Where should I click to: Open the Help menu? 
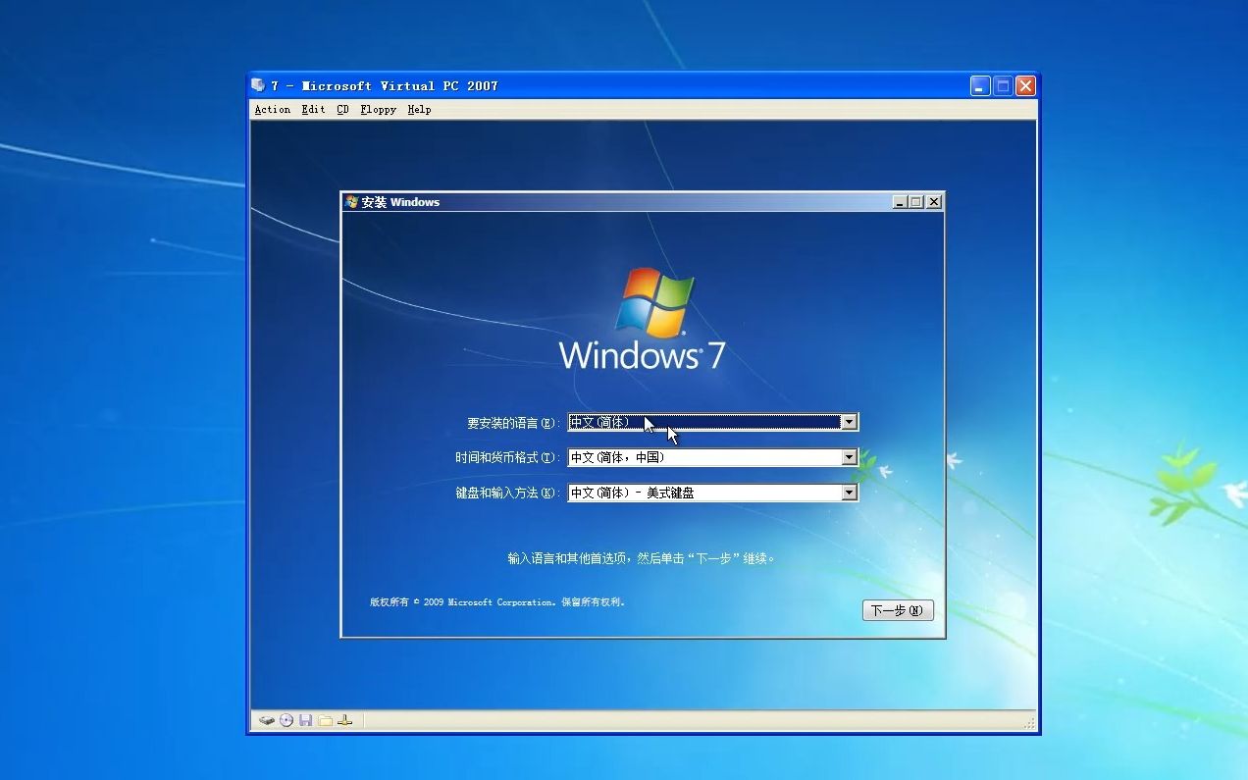pyautogui.click(x=418, y=109)
